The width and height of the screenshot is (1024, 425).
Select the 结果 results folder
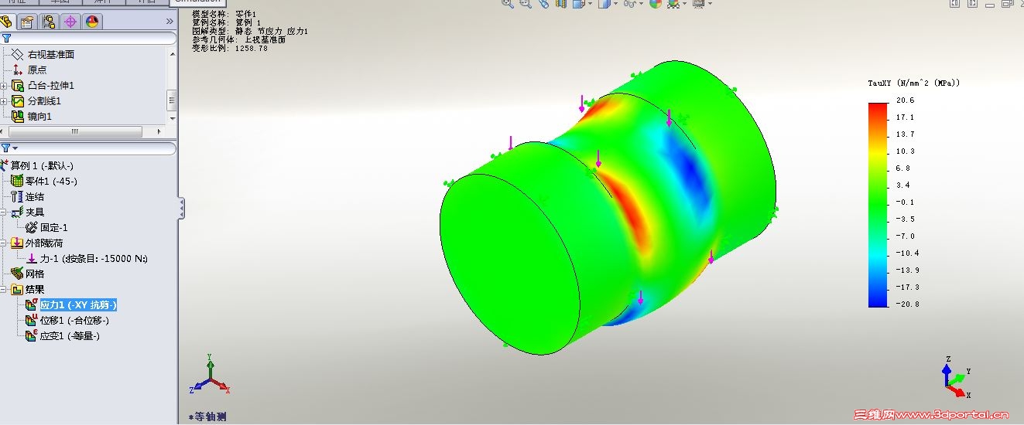[x=35, y=289]
